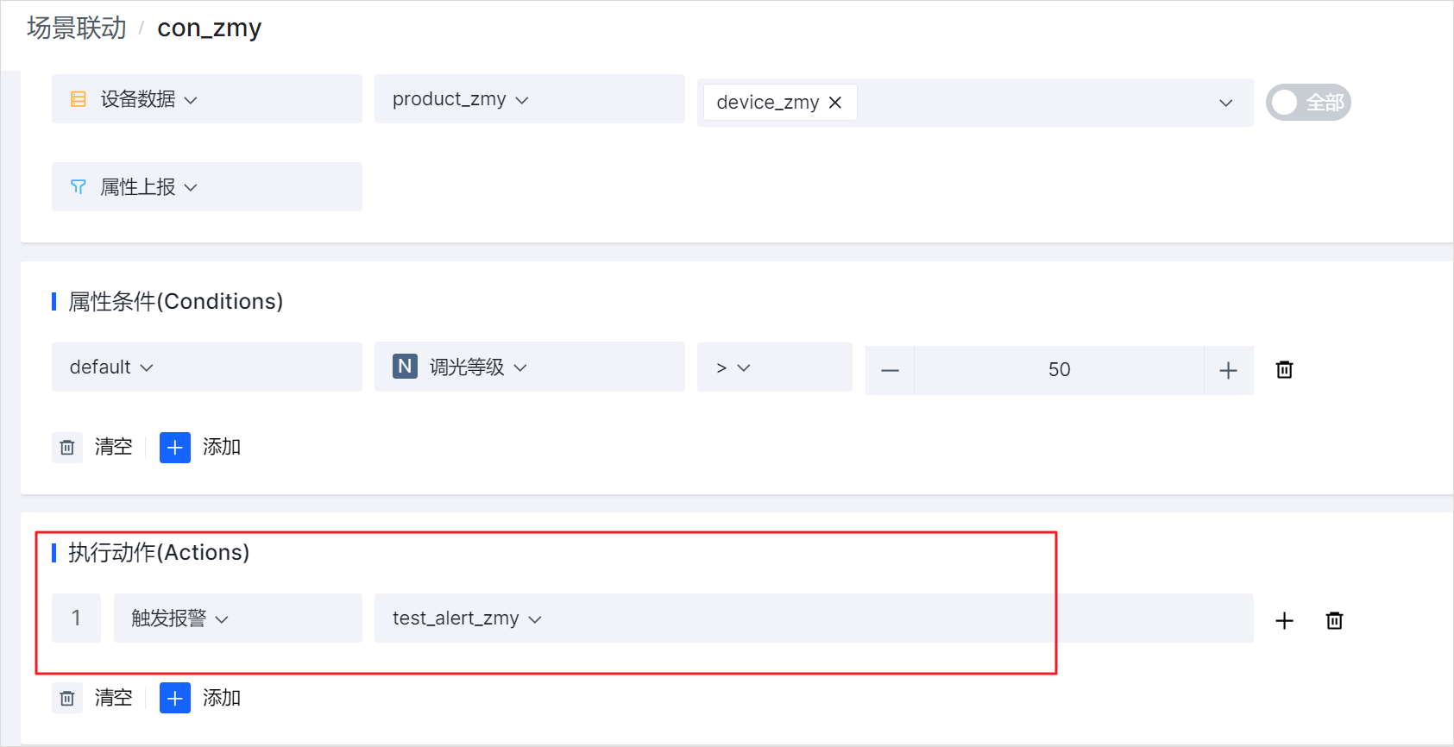Viewport: 1454px width, 747px height.
Task: Click the 清空 trash icon under Actions
Action: [x=67, y=699]
